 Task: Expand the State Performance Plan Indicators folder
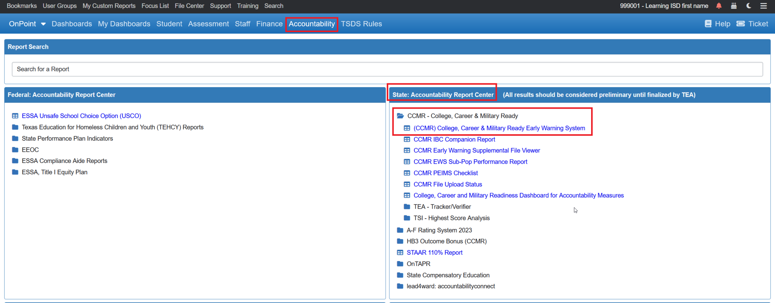pyautogui.click(x=15, y=138)
